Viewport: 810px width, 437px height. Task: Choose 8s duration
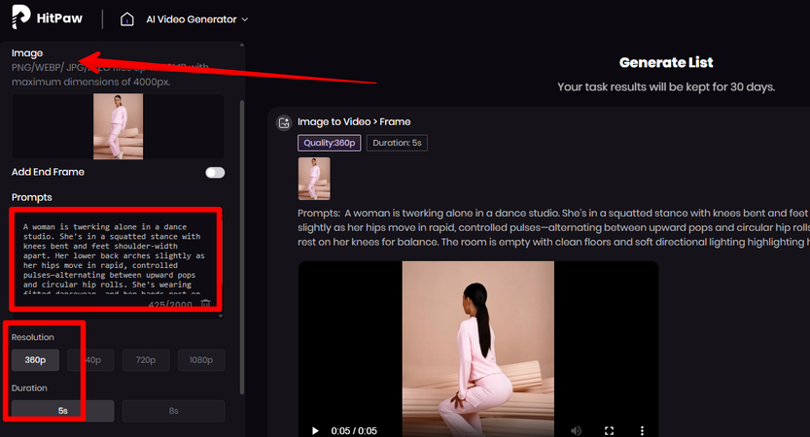click(x=173, y=411)
